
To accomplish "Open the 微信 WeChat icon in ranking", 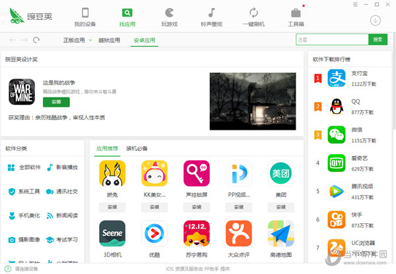I will (x=337, y=134).
